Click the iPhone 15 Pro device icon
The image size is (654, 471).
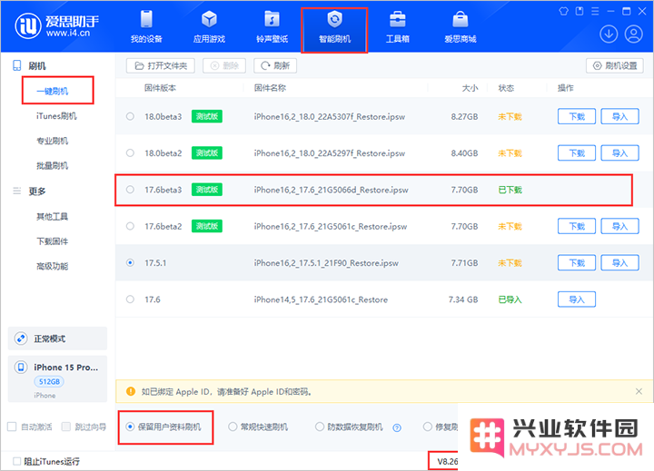[21, 368]
